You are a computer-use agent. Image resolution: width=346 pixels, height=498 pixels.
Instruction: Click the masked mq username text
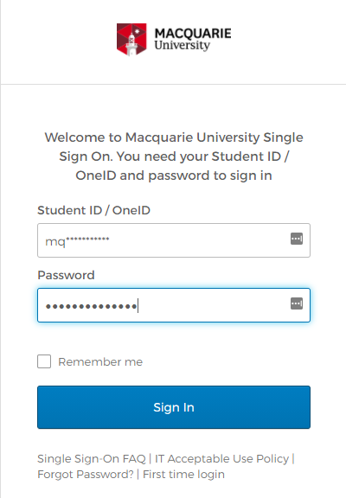tap(77, 241)
